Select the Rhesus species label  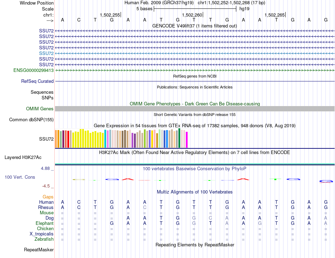[46, 208]
